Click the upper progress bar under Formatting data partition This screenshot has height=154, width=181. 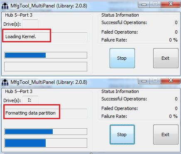click(46, 132)
